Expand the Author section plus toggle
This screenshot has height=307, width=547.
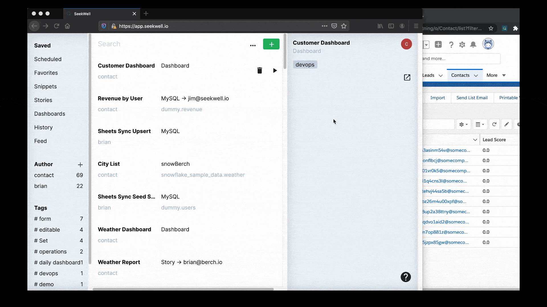point(80,165)
